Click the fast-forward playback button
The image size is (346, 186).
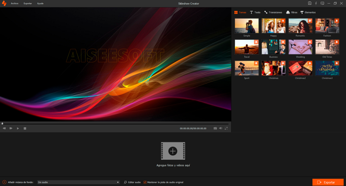[11, 128]
